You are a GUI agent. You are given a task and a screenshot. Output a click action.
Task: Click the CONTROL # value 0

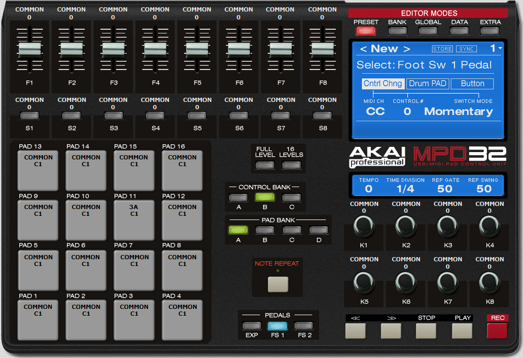pos(407,111)
